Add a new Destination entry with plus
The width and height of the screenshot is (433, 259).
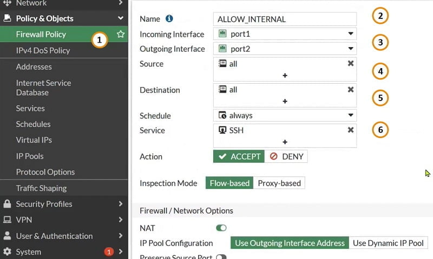pos(285,101)
